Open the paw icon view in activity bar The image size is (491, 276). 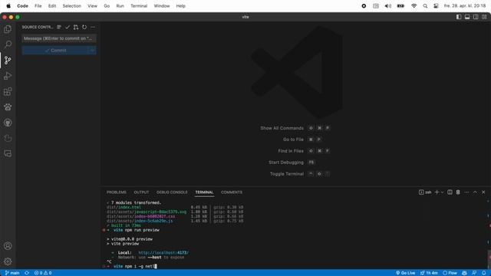click(8, 107)
